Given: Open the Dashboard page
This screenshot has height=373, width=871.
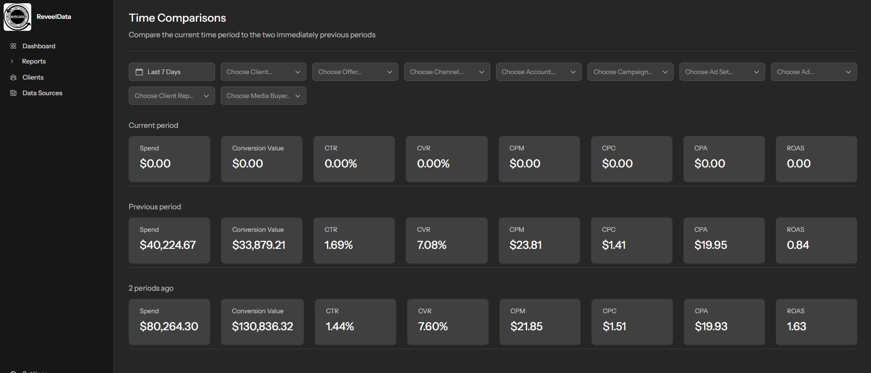Looking at the screenshot, I should (x=39, y=46).
